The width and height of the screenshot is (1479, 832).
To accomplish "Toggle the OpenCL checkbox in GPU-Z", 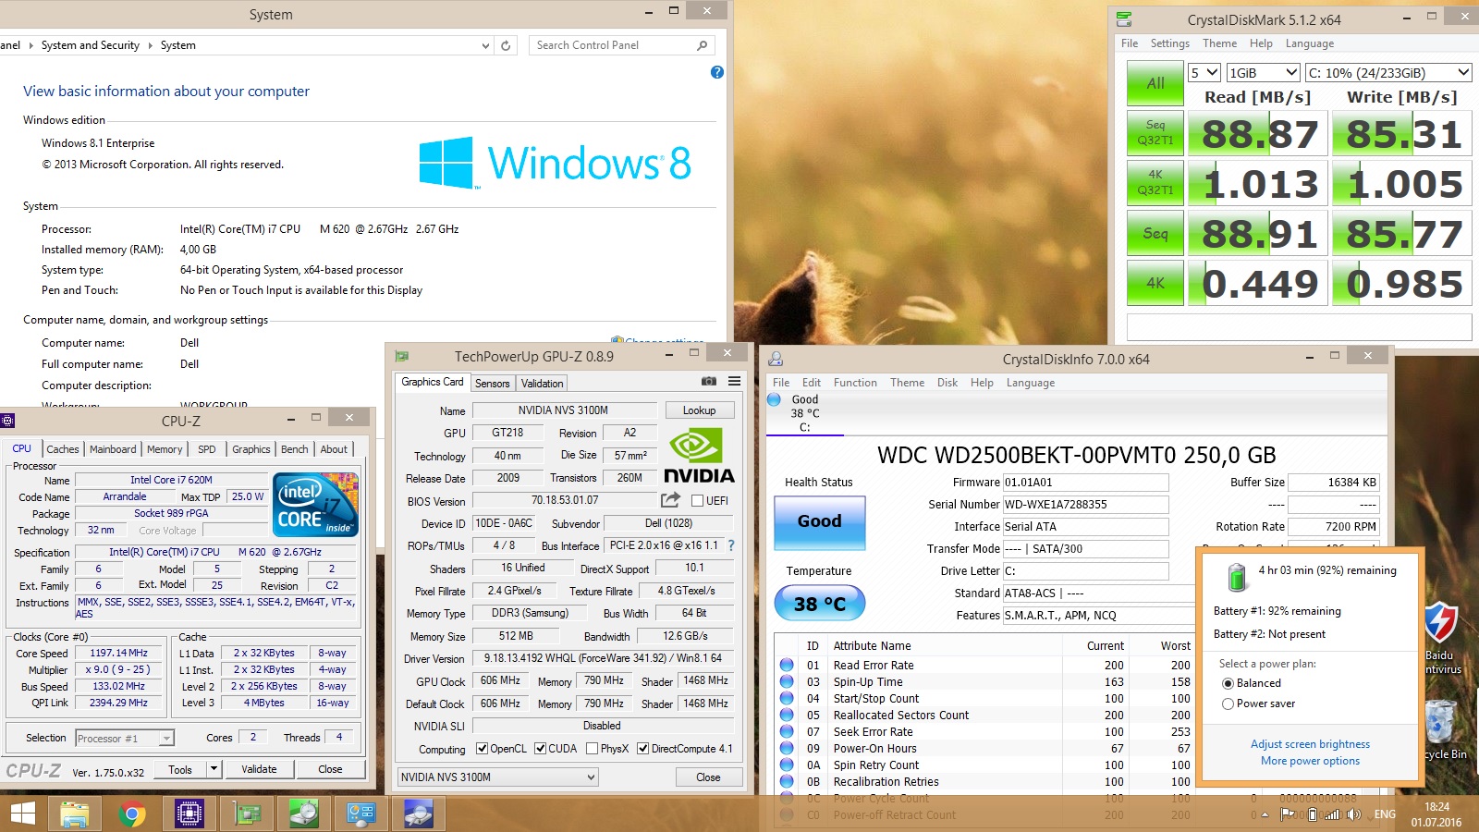I will coord(482,749).
